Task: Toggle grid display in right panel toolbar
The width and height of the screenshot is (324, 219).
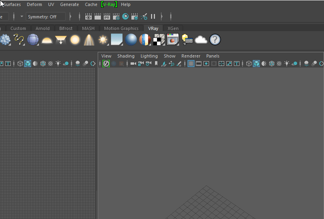Action: 191,64
